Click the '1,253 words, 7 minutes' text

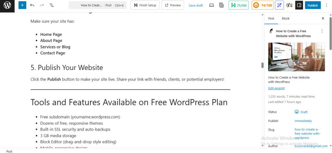[291, 96]
